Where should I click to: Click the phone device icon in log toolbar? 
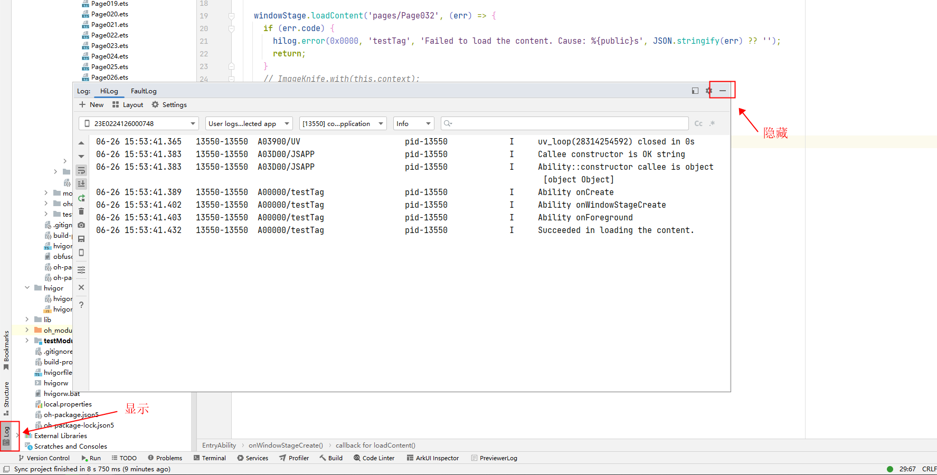click(x=81, y=253)
